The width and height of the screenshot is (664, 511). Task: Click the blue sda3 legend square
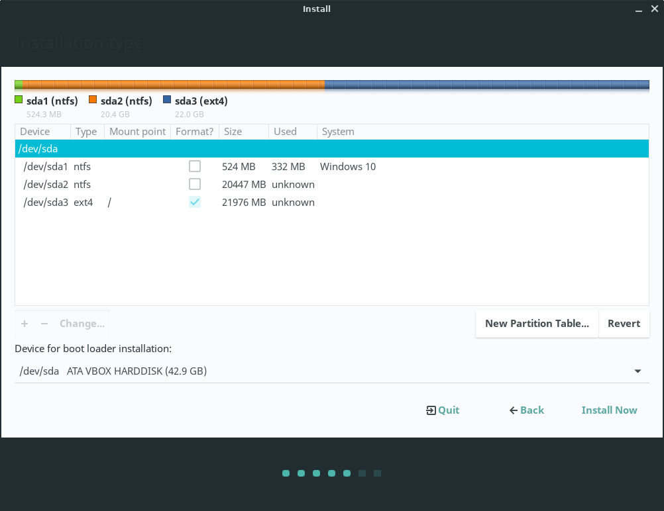(167, 100)
